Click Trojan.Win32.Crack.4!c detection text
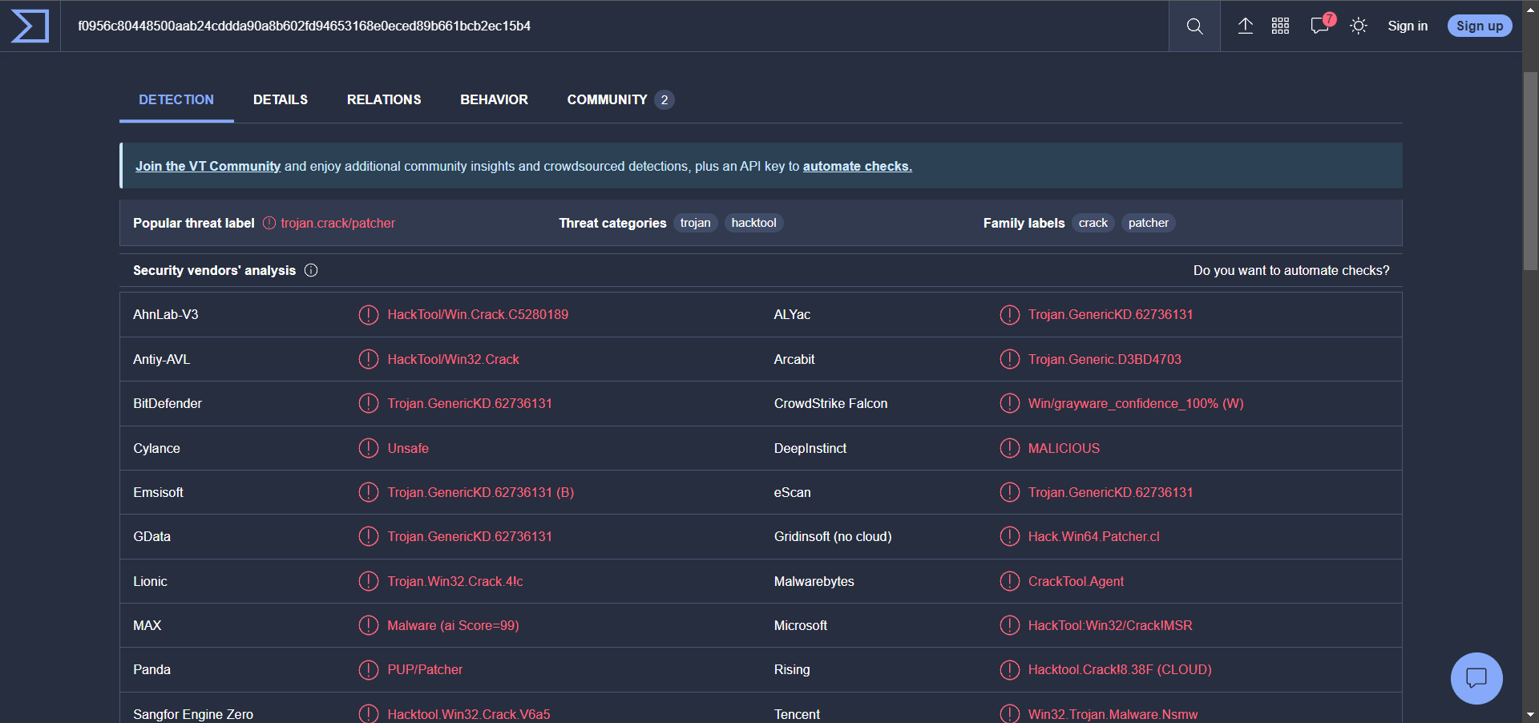Image resolution: width=1539 pixels, height=723 pixels. (x=455, y=581)
